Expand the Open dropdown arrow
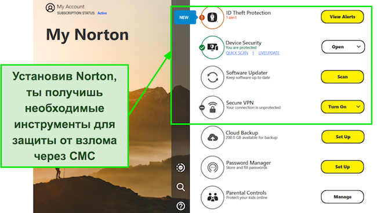The height and width of the screenshot is (213, 377). point(358,46)
